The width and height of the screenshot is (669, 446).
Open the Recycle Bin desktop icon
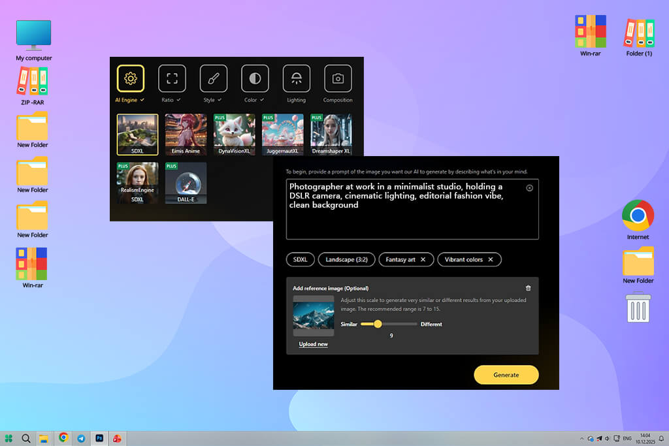(x=638, y=307)
